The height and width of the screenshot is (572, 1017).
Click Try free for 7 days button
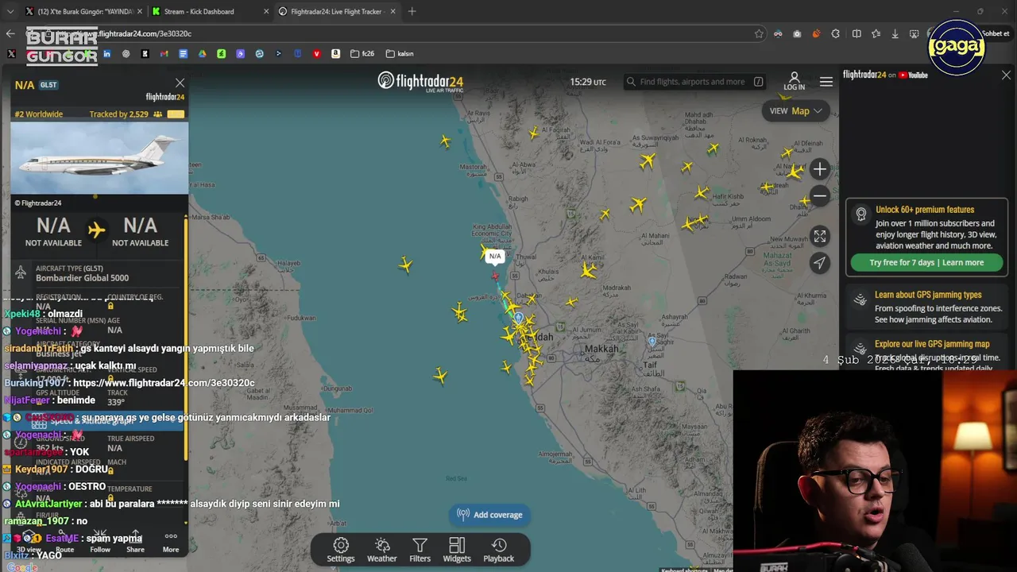coord(926,262)
